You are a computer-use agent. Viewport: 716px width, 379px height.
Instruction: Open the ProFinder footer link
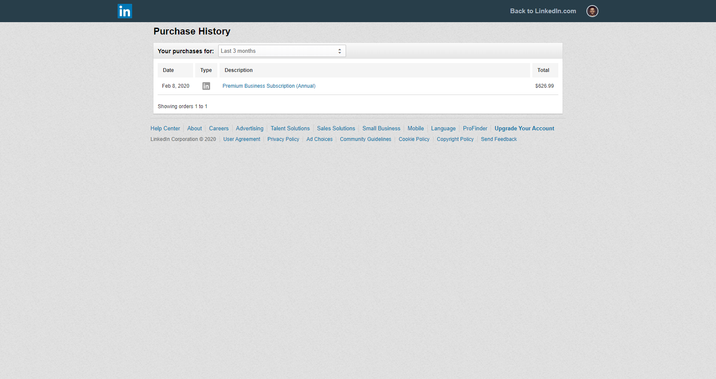coord(475,128)
